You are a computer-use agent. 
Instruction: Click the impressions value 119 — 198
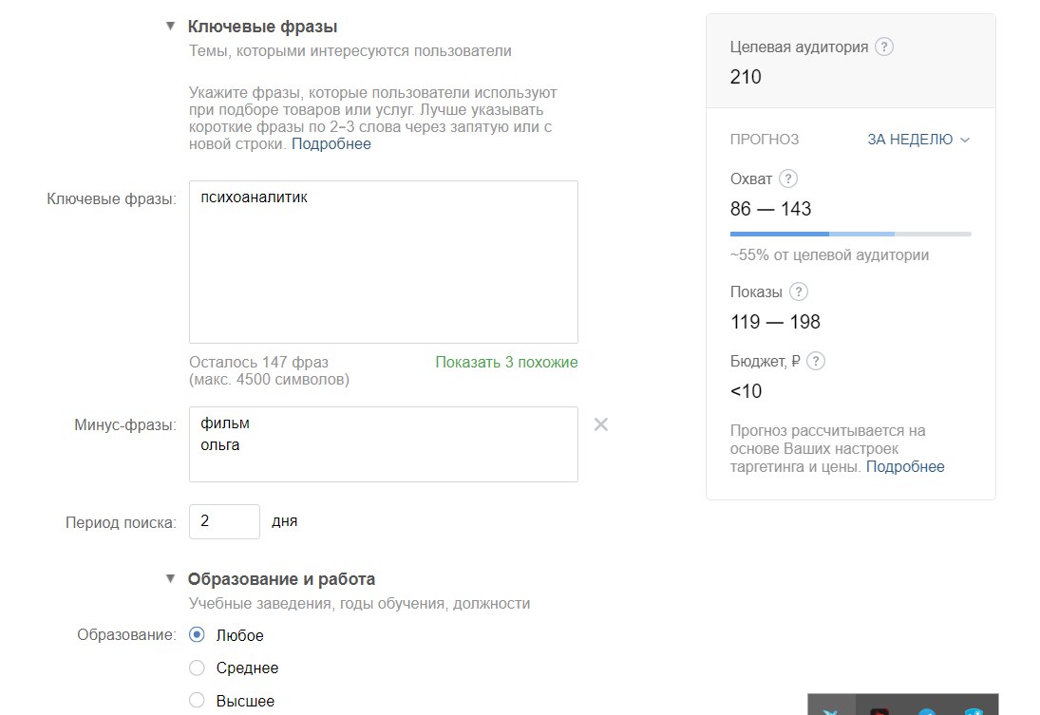775,322
